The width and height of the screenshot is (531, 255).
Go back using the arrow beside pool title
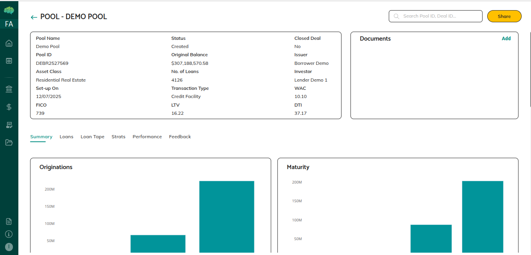(x=34, y=17)
